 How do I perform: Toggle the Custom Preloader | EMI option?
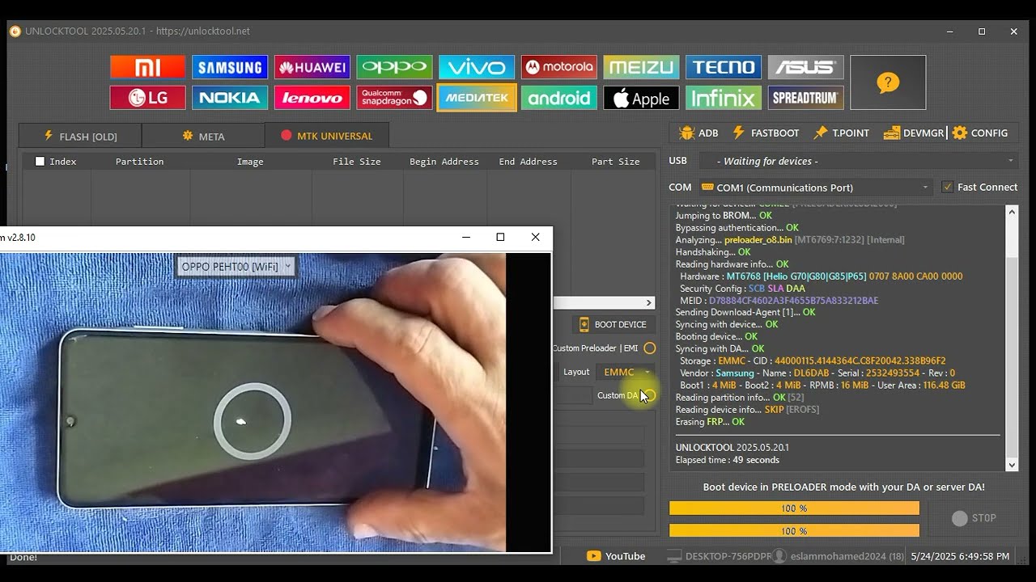click(x=649, y=348)
